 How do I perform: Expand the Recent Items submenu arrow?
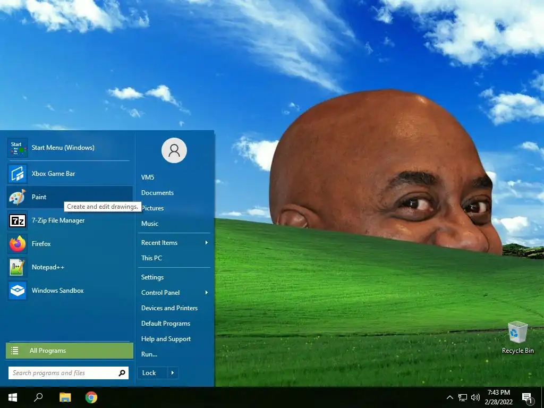click(207, 242)
